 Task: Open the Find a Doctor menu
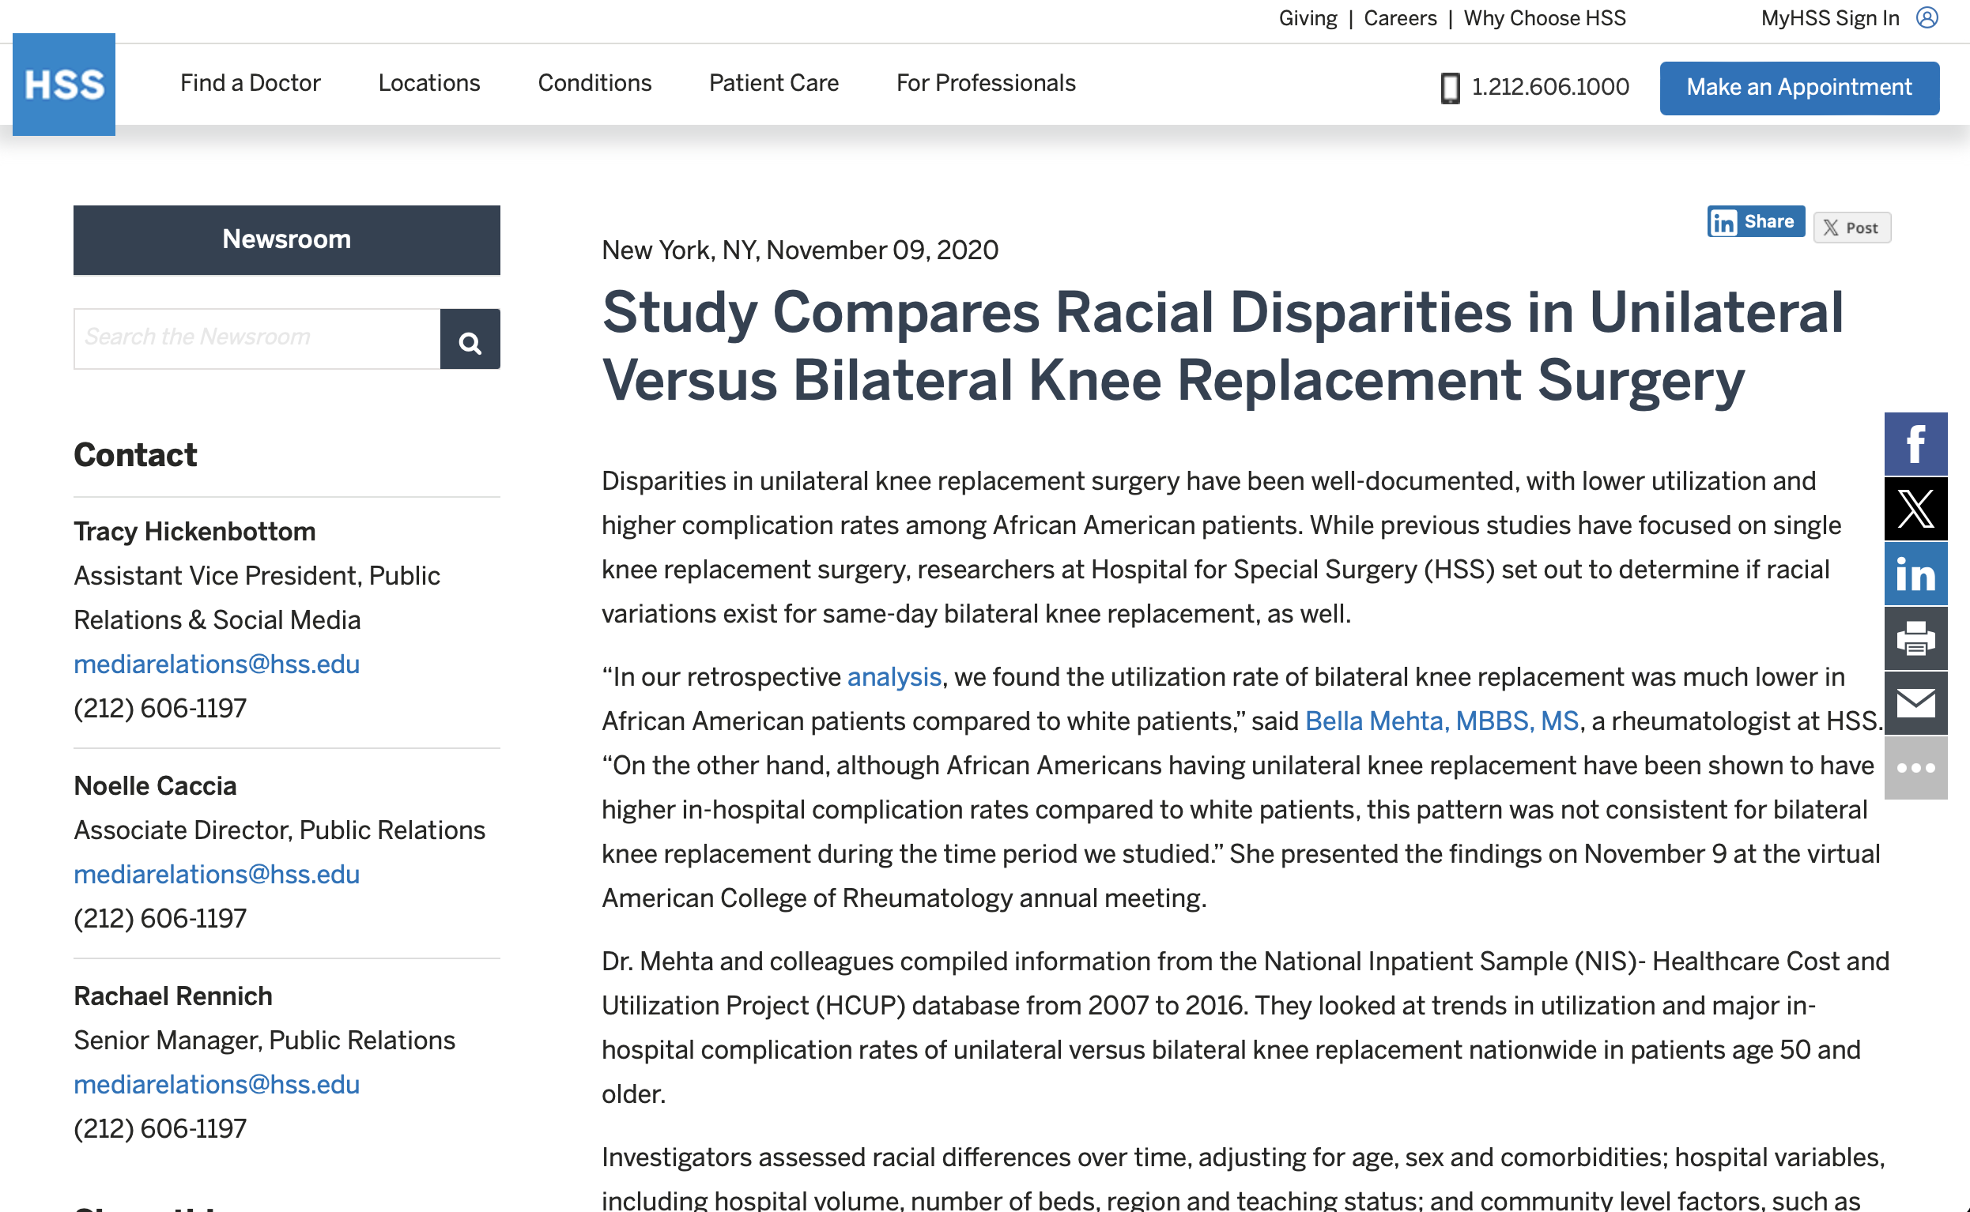point(250,84)
